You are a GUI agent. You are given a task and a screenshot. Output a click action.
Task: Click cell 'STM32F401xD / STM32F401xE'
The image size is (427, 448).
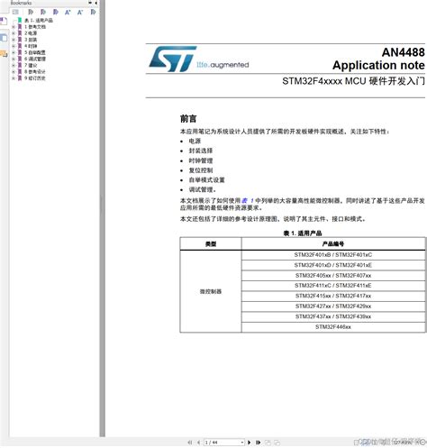[333, 265]
